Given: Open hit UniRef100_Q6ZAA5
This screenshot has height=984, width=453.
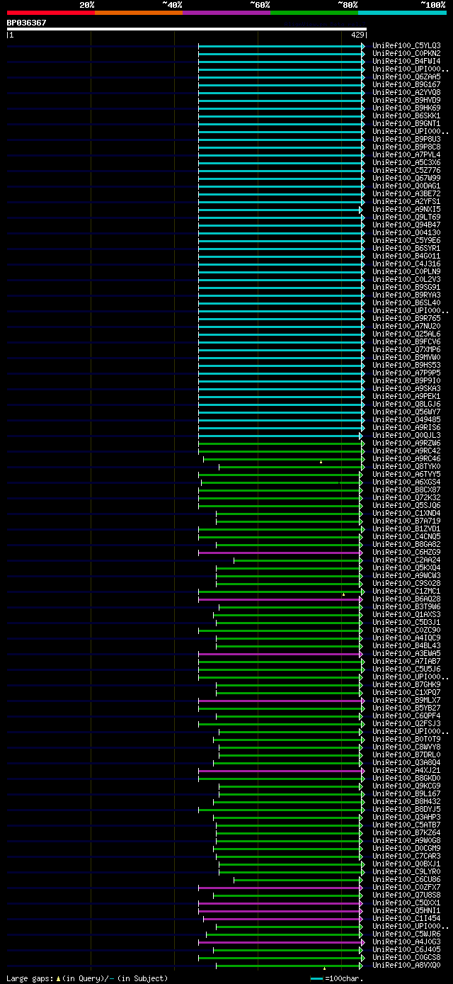Looking at the screenshot, I should (406, 77).
